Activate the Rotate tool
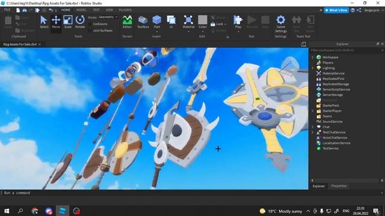 tap(80, 22)
